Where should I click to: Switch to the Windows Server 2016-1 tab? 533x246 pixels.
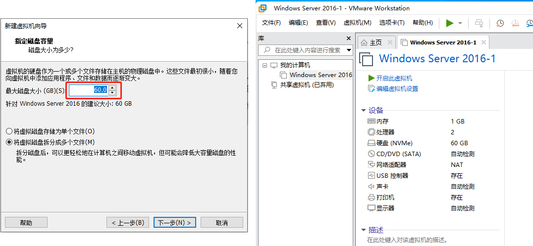pyautogui.click(x=443, y=42)
